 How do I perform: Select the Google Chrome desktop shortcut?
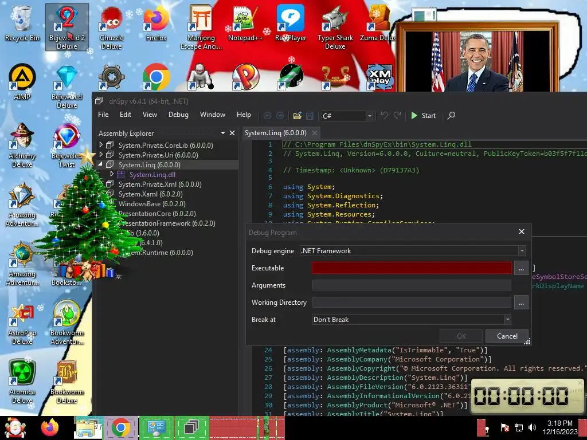156,77
